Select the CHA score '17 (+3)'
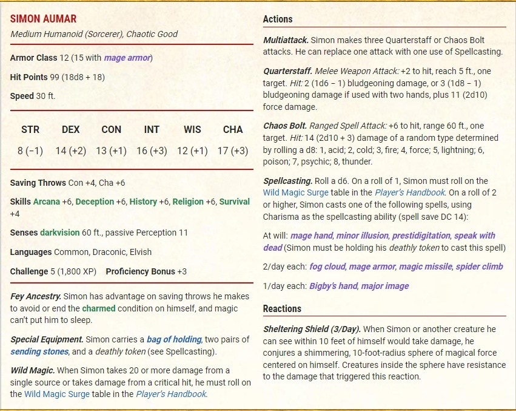The height and width of the screenshot is (411, 516). 233,151
